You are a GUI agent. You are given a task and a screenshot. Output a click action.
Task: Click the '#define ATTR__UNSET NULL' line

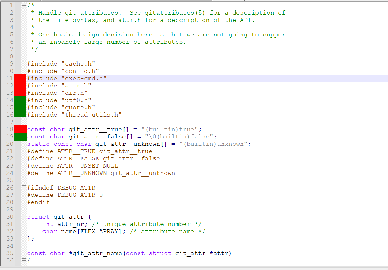(x=73, y=166)
